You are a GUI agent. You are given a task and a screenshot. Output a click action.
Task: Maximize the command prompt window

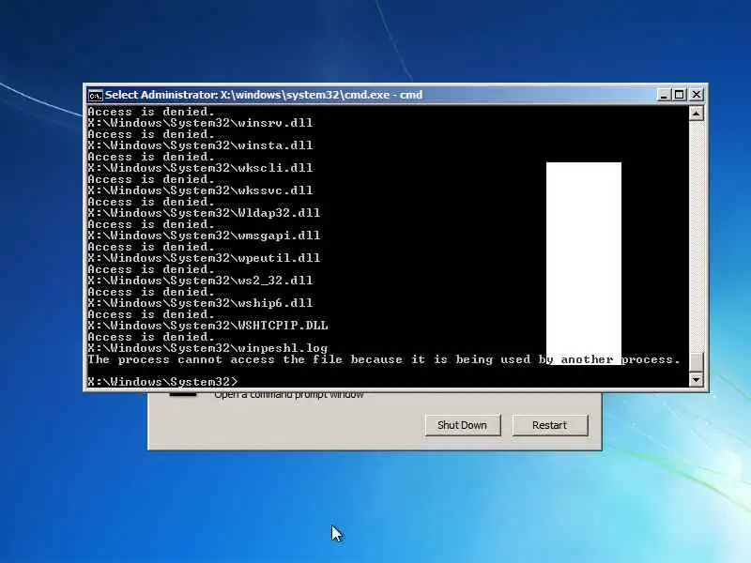coord(680,95)
